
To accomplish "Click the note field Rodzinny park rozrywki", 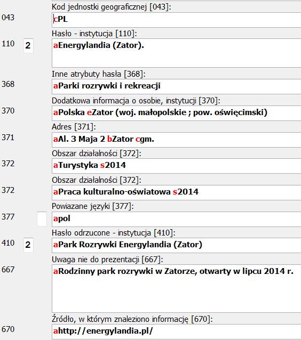I will tap(176, 288).
